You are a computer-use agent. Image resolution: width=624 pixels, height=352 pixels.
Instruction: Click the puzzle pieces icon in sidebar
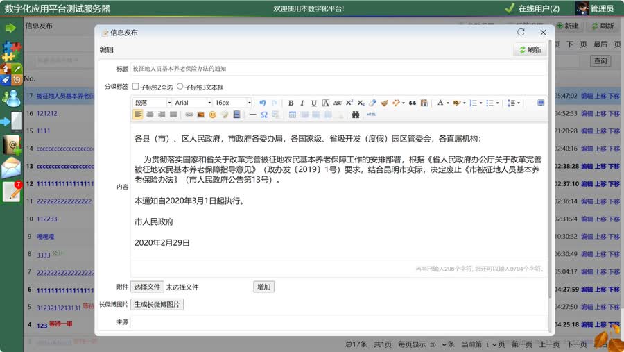tap(12, 50)
